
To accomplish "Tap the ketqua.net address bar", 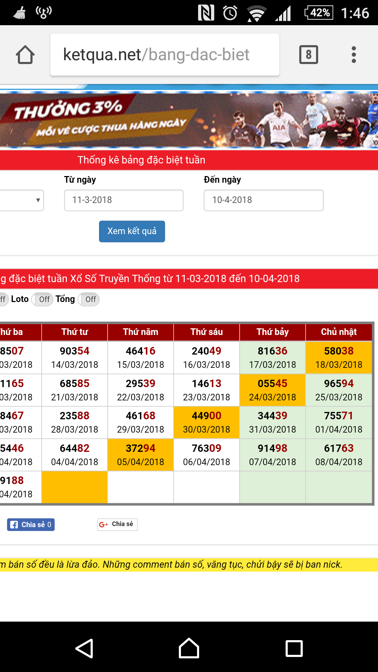I will (x=164, y=55).
